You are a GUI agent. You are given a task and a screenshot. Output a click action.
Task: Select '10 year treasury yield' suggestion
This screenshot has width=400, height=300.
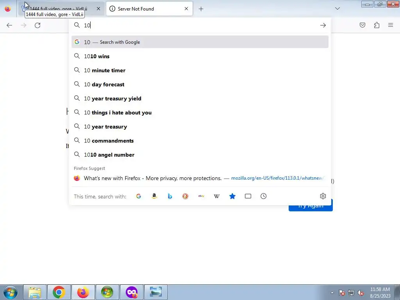pos(200,98)
